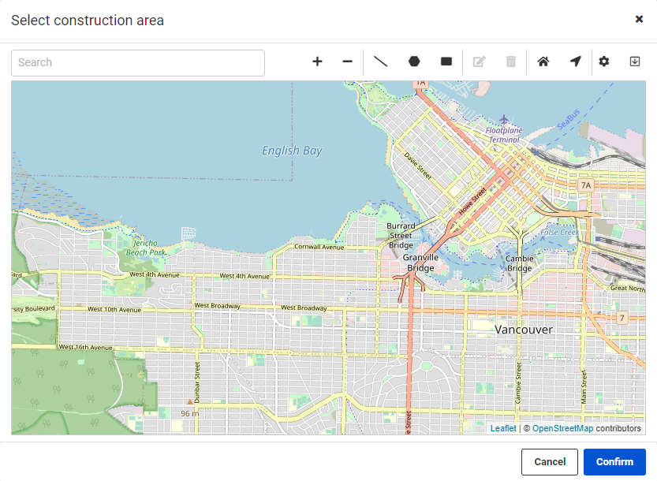This screenshot has height=481, width=657.
Task: Confirm the selected construction area
Action: coord(614,462)
